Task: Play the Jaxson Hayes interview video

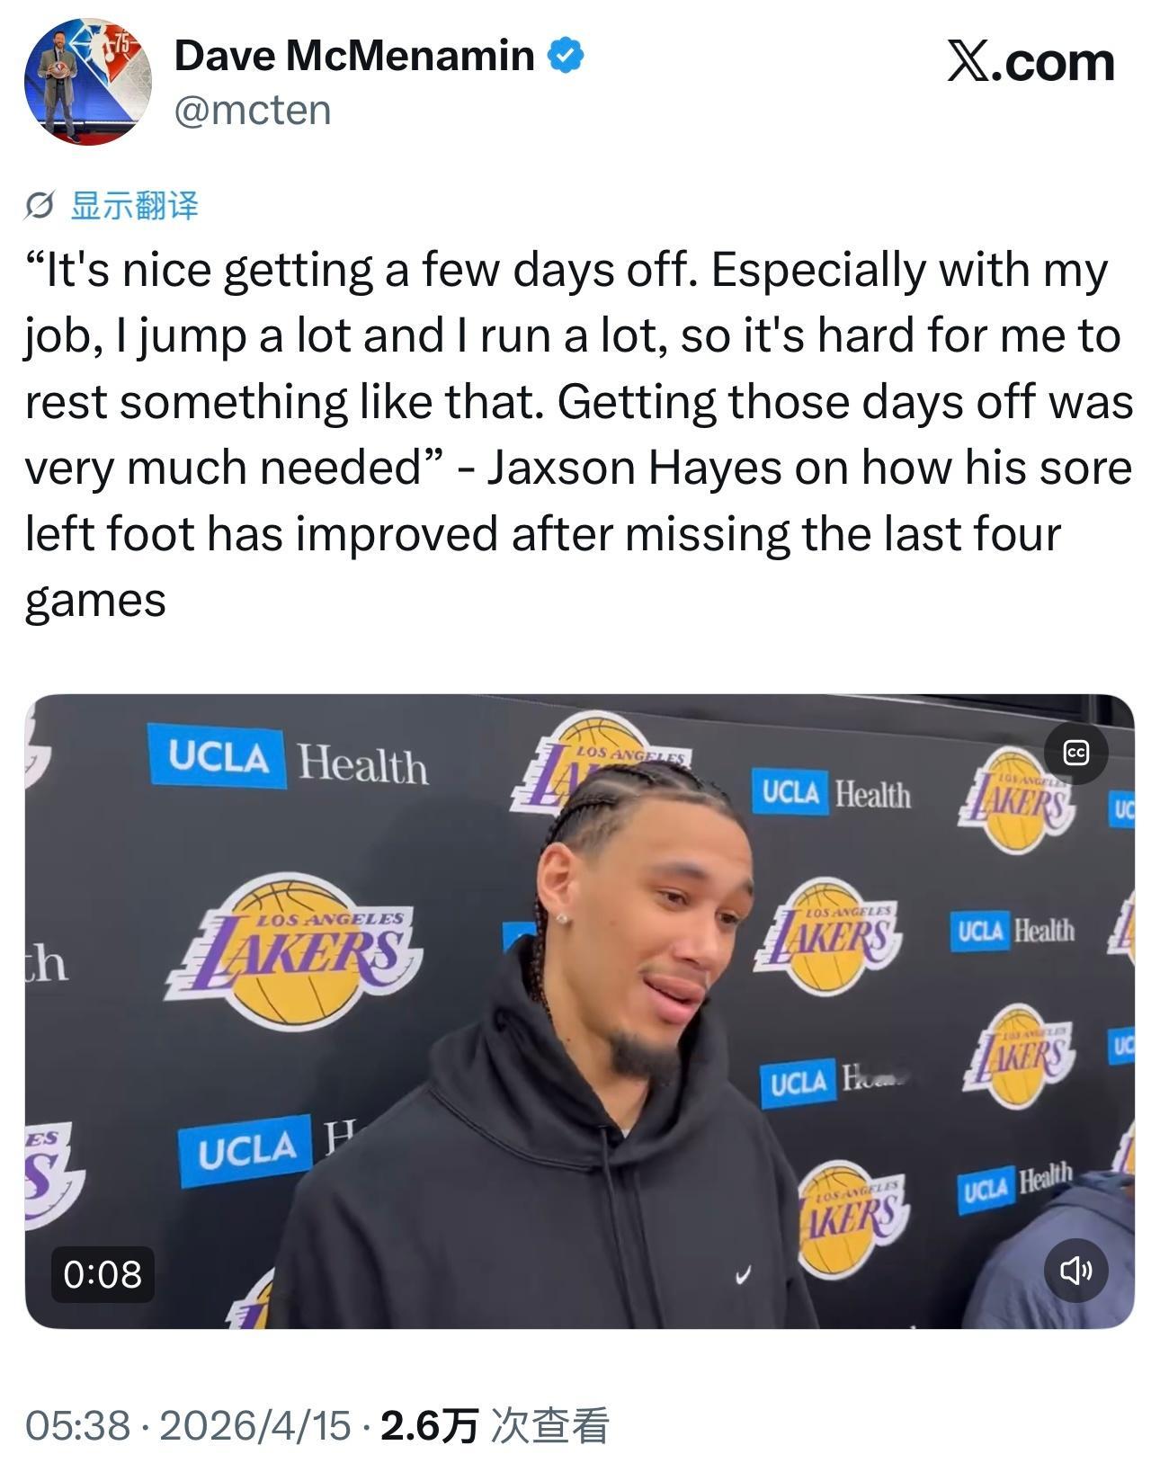Action: click(x=579, y=1011)
